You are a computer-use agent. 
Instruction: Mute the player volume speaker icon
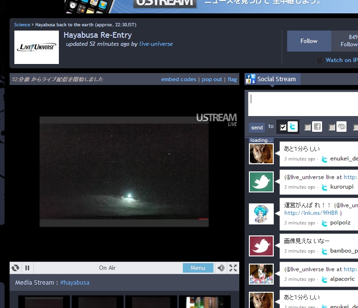point(221,268)
